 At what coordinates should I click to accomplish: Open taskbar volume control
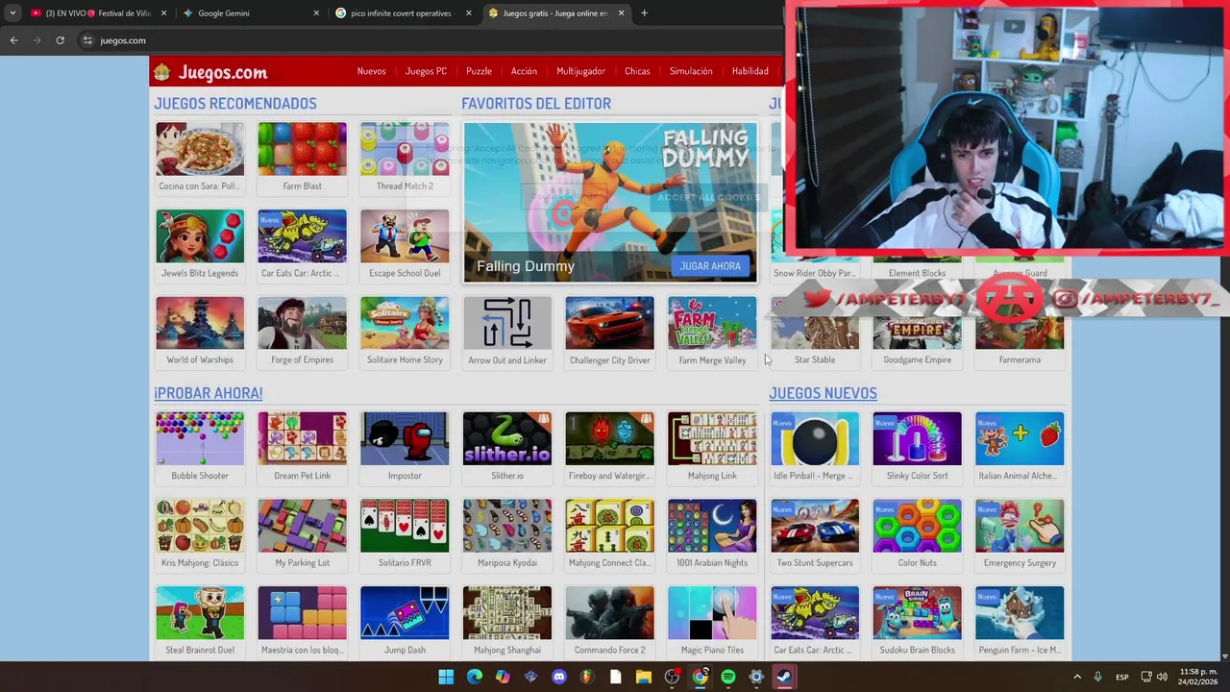tap(1162, 677)
